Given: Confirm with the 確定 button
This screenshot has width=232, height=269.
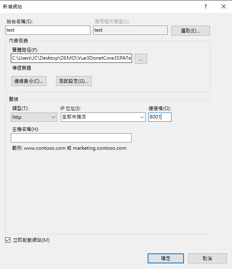Looking at the screenshot, I should click(166, 258).
